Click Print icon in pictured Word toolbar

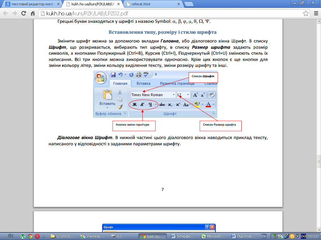pyautogui.click(x=139, y=75)
